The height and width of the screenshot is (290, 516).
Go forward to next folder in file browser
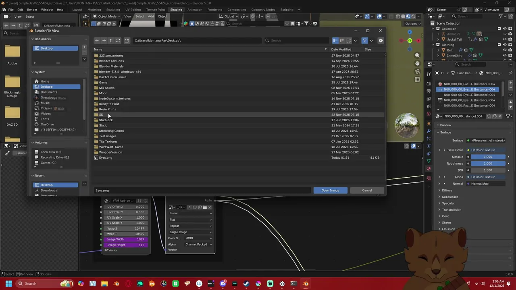[x=104, y=40]
